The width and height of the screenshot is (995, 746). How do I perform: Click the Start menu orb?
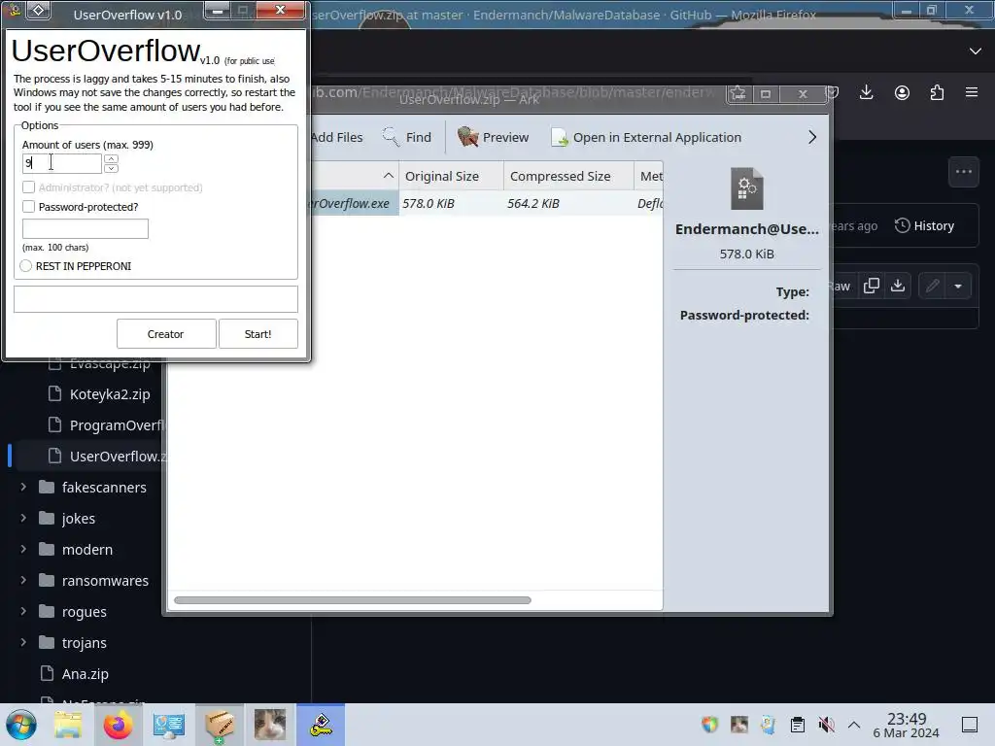(x=21, y=725)
